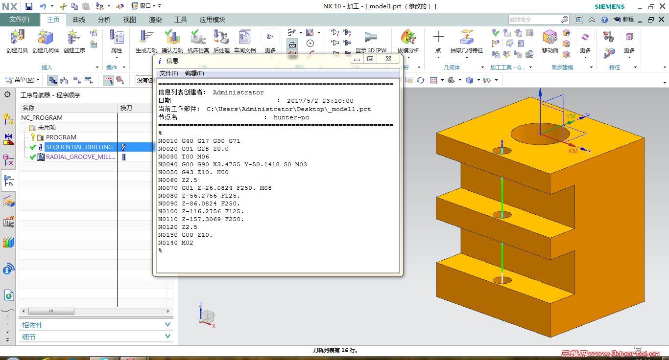
Task: Open Shop Documentation (车间文档)
Action: pyautogui.click(x=244, y=41)
